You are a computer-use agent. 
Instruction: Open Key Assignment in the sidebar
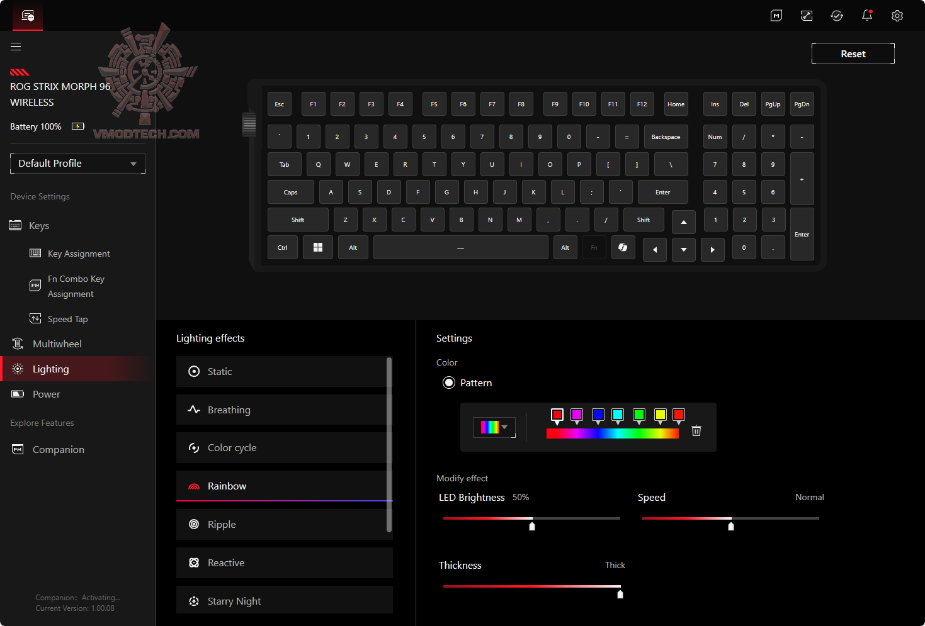[x=79, y=254]
